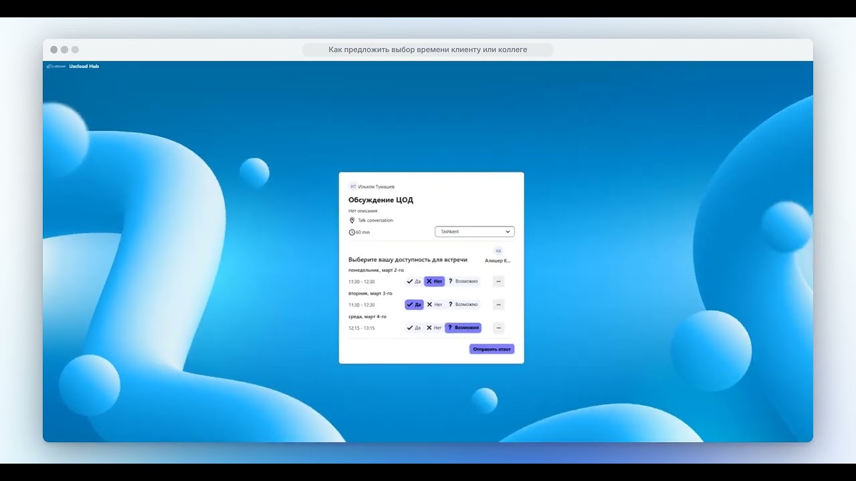Click the 60 min clock icon
This screenshot has height=481, width=856.
[x=352, y=232]
